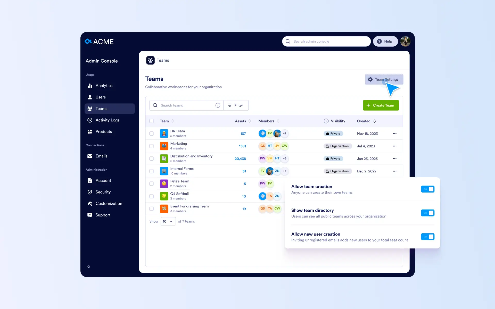Click the ACME logo
Screen dimensions: 495x309
(x=99, y=41)
